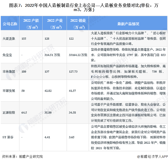Click the 最新产品情况 column header
The image size is (168, 162).
pos(128,24)
